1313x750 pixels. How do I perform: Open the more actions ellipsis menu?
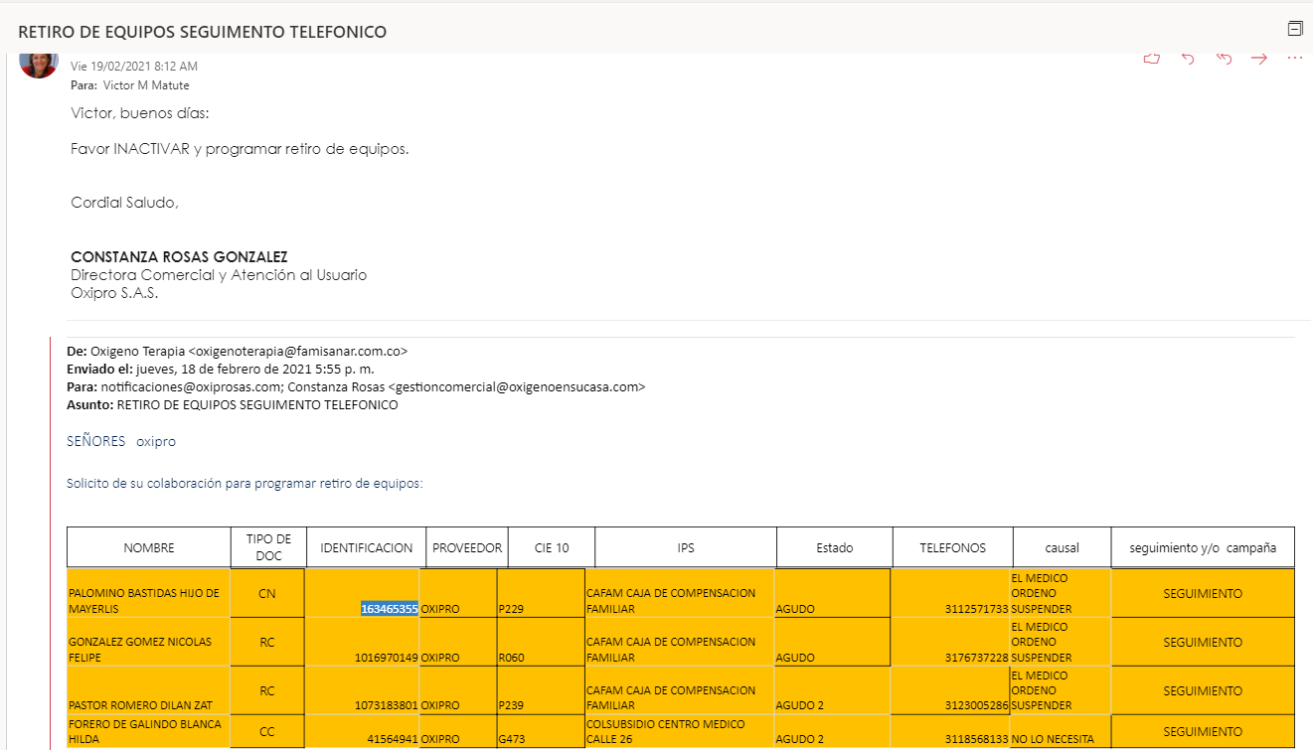[x=1295, y=59]
